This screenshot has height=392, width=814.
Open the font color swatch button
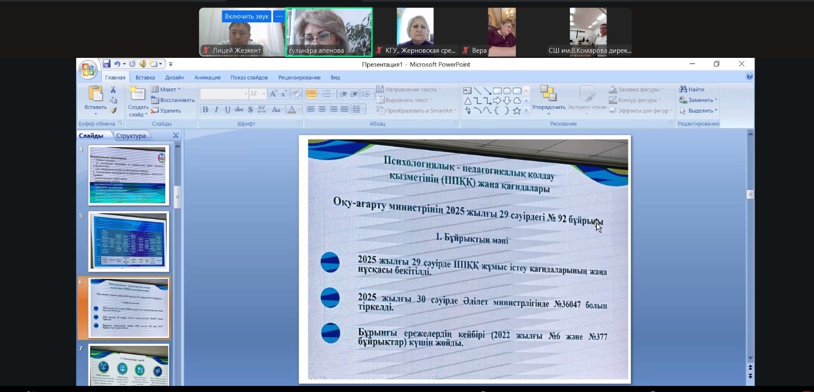click(x=292, y=109)
